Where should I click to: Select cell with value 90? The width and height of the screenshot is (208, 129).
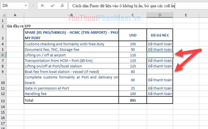click(x=133, y=49)
